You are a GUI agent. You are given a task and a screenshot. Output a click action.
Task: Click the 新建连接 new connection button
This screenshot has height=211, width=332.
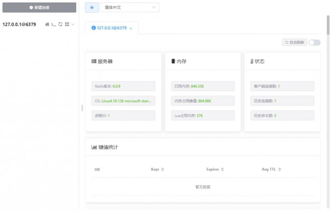(x=39, y=7)
